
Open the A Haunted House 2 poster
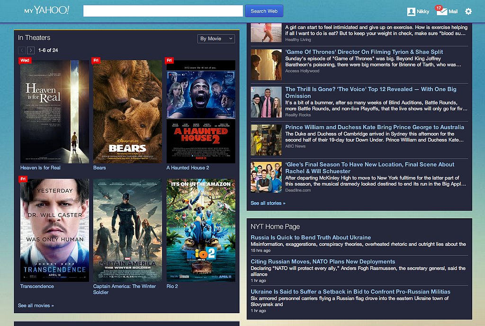click(201, 112)
